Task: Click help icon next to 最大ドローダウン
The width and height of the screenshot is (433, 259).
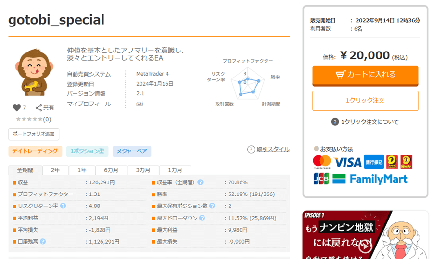Action: click(x=202, y=218)
